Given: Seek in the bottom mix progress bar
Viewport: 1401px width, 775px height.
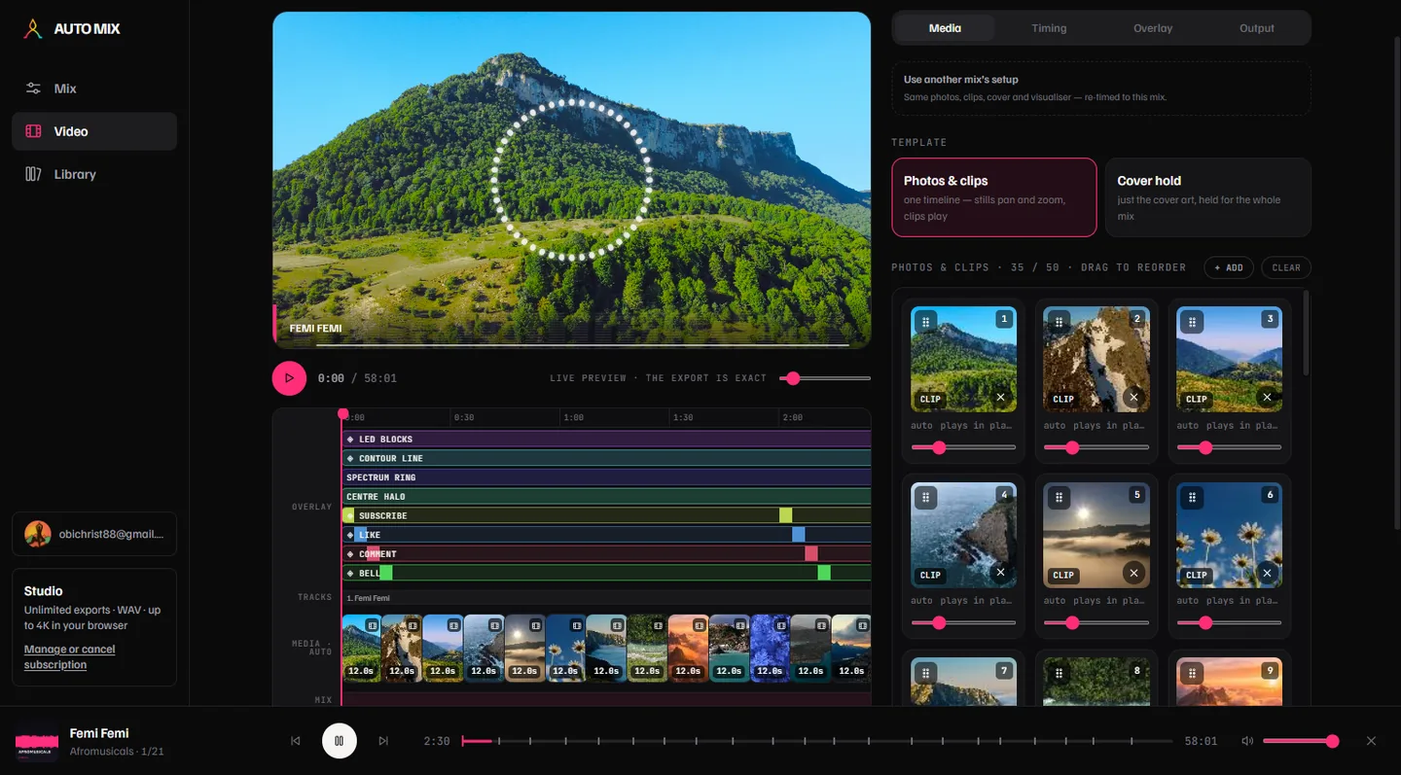Looking at the screenshot, I should coord(816,741).
